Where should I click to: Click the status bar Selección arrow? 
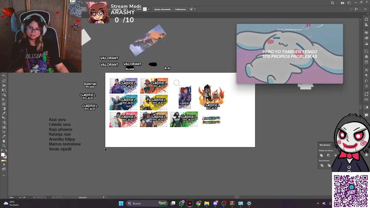[103, 197]
